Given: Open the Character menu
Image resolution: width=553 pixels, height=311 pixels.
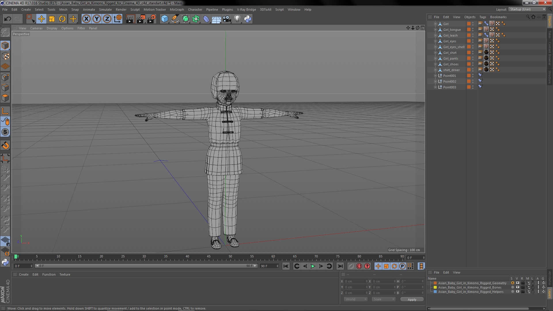Looking at the screenshot, I should click(x=195, y=10).
